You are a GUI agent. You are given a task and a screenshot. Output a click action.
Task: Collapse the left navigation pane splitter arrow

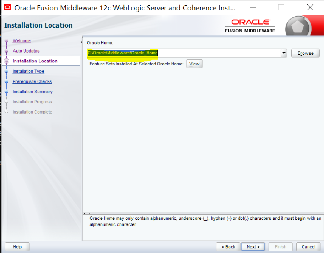tap(82, 37)
